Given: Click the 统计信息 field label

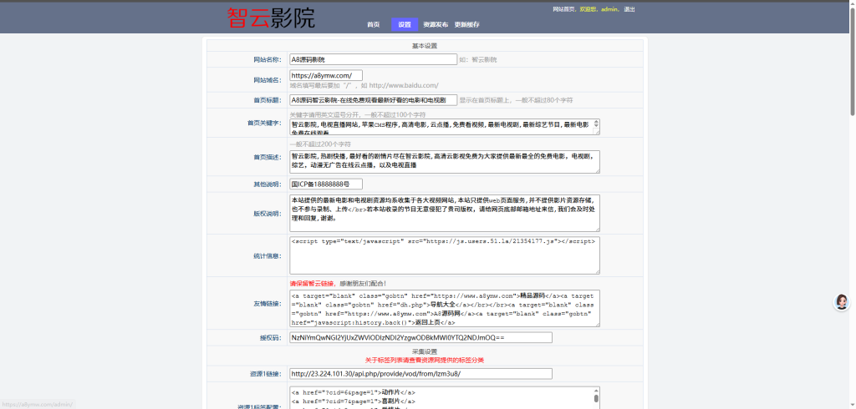Looking at the screenshot, I should (x=267, y=255).
